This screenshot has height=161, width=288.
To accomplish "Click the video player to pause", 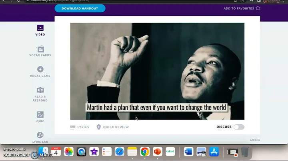I will click(x=157, y=71).
